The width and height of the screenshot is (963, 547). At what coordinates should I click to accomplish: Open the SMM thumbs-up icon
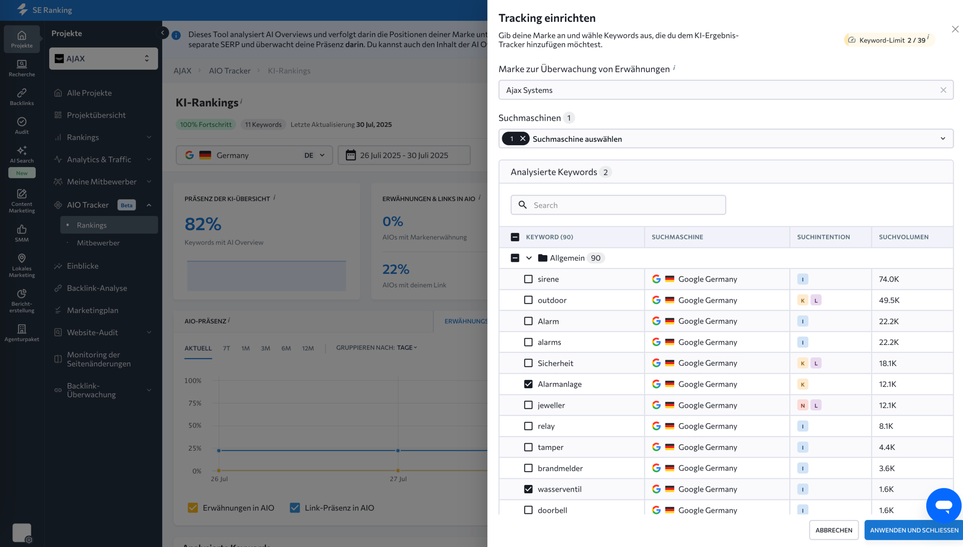[22, 229]
